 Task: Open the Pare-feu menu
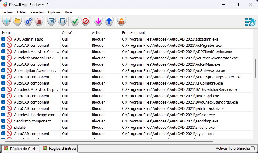coord(37,12)
